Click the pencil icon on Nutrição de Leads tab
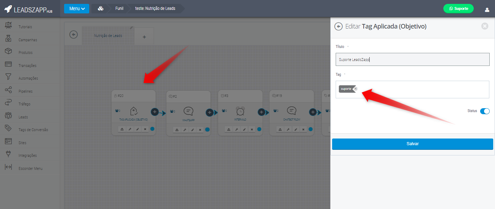This screenshot has width=495, height=209. tap(131, 27)
